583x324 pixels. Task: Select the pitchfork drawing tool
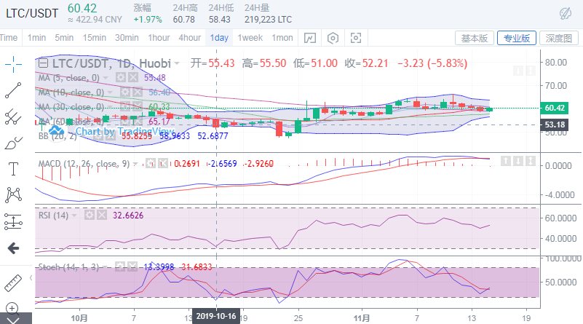click(x=13, y=116)
